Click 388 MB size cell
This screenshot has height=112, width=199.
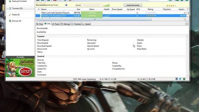point(77,13)
